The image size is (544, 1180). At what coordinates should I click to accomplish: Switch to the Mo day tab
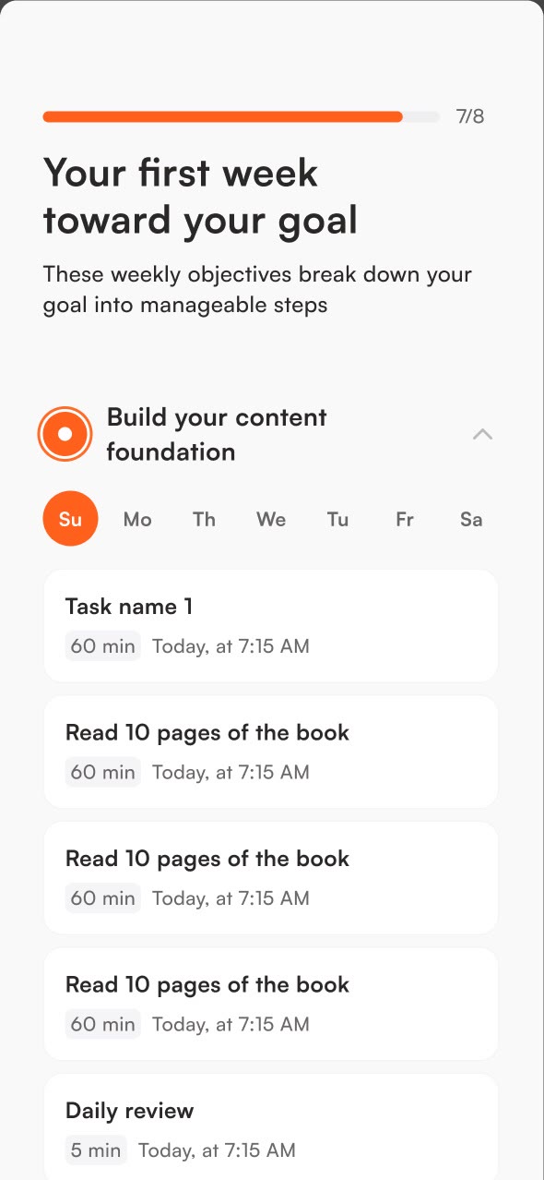[x=137, y=519]
